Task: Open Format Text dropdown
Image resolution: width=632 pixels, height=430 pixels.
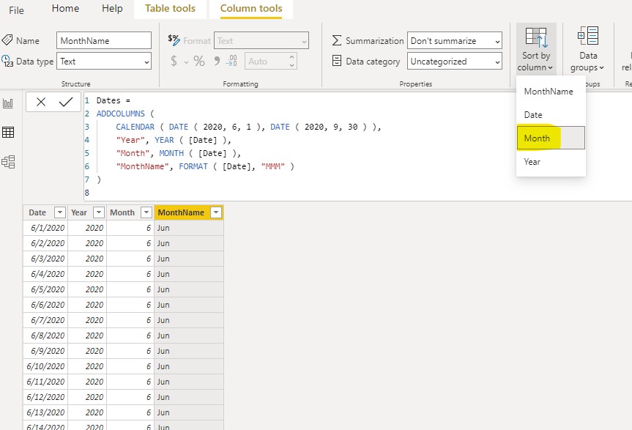Action: coord(261,40)
